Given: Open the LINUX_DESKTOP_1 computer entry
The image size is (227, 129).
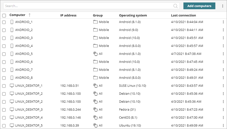Looking at the screenshot, I should click(29, 86).
